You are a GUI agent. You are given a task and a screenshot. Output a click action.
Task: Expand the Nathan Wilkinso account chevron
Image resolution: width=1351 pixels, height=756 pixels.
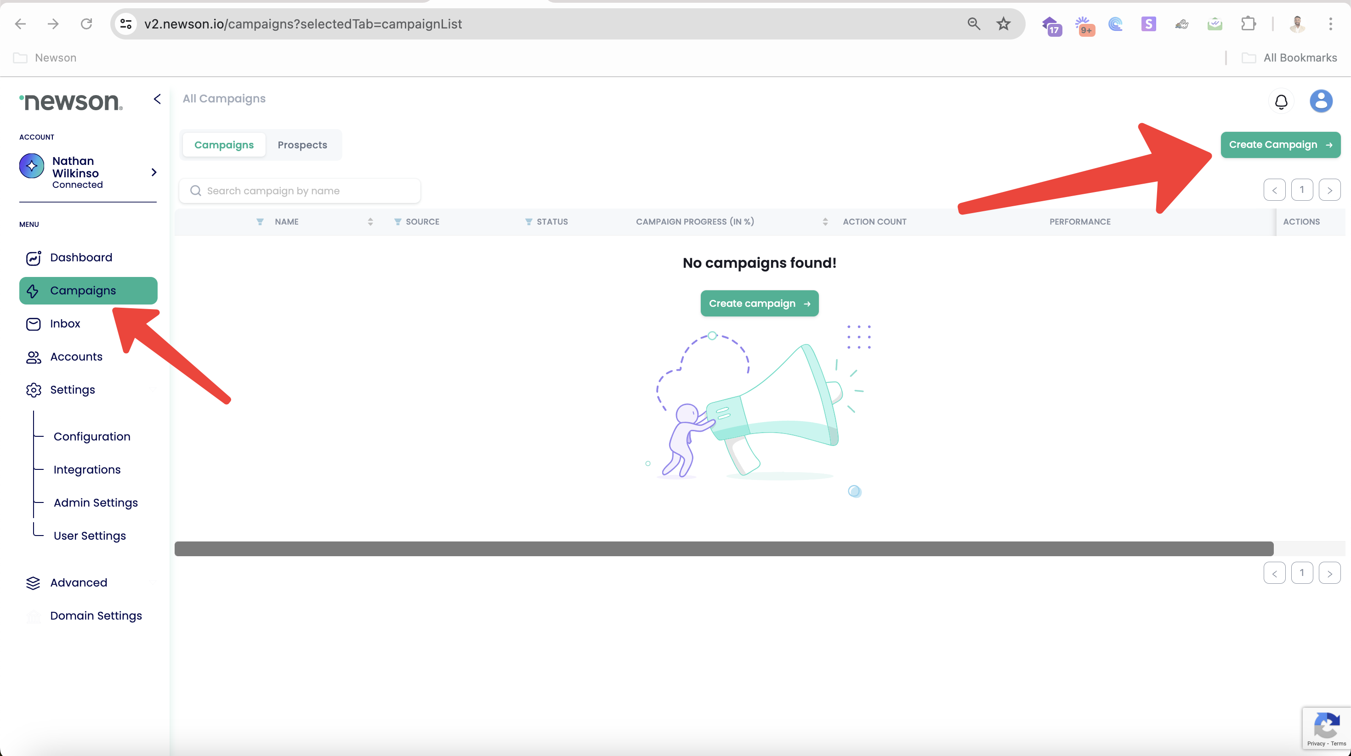153,172
